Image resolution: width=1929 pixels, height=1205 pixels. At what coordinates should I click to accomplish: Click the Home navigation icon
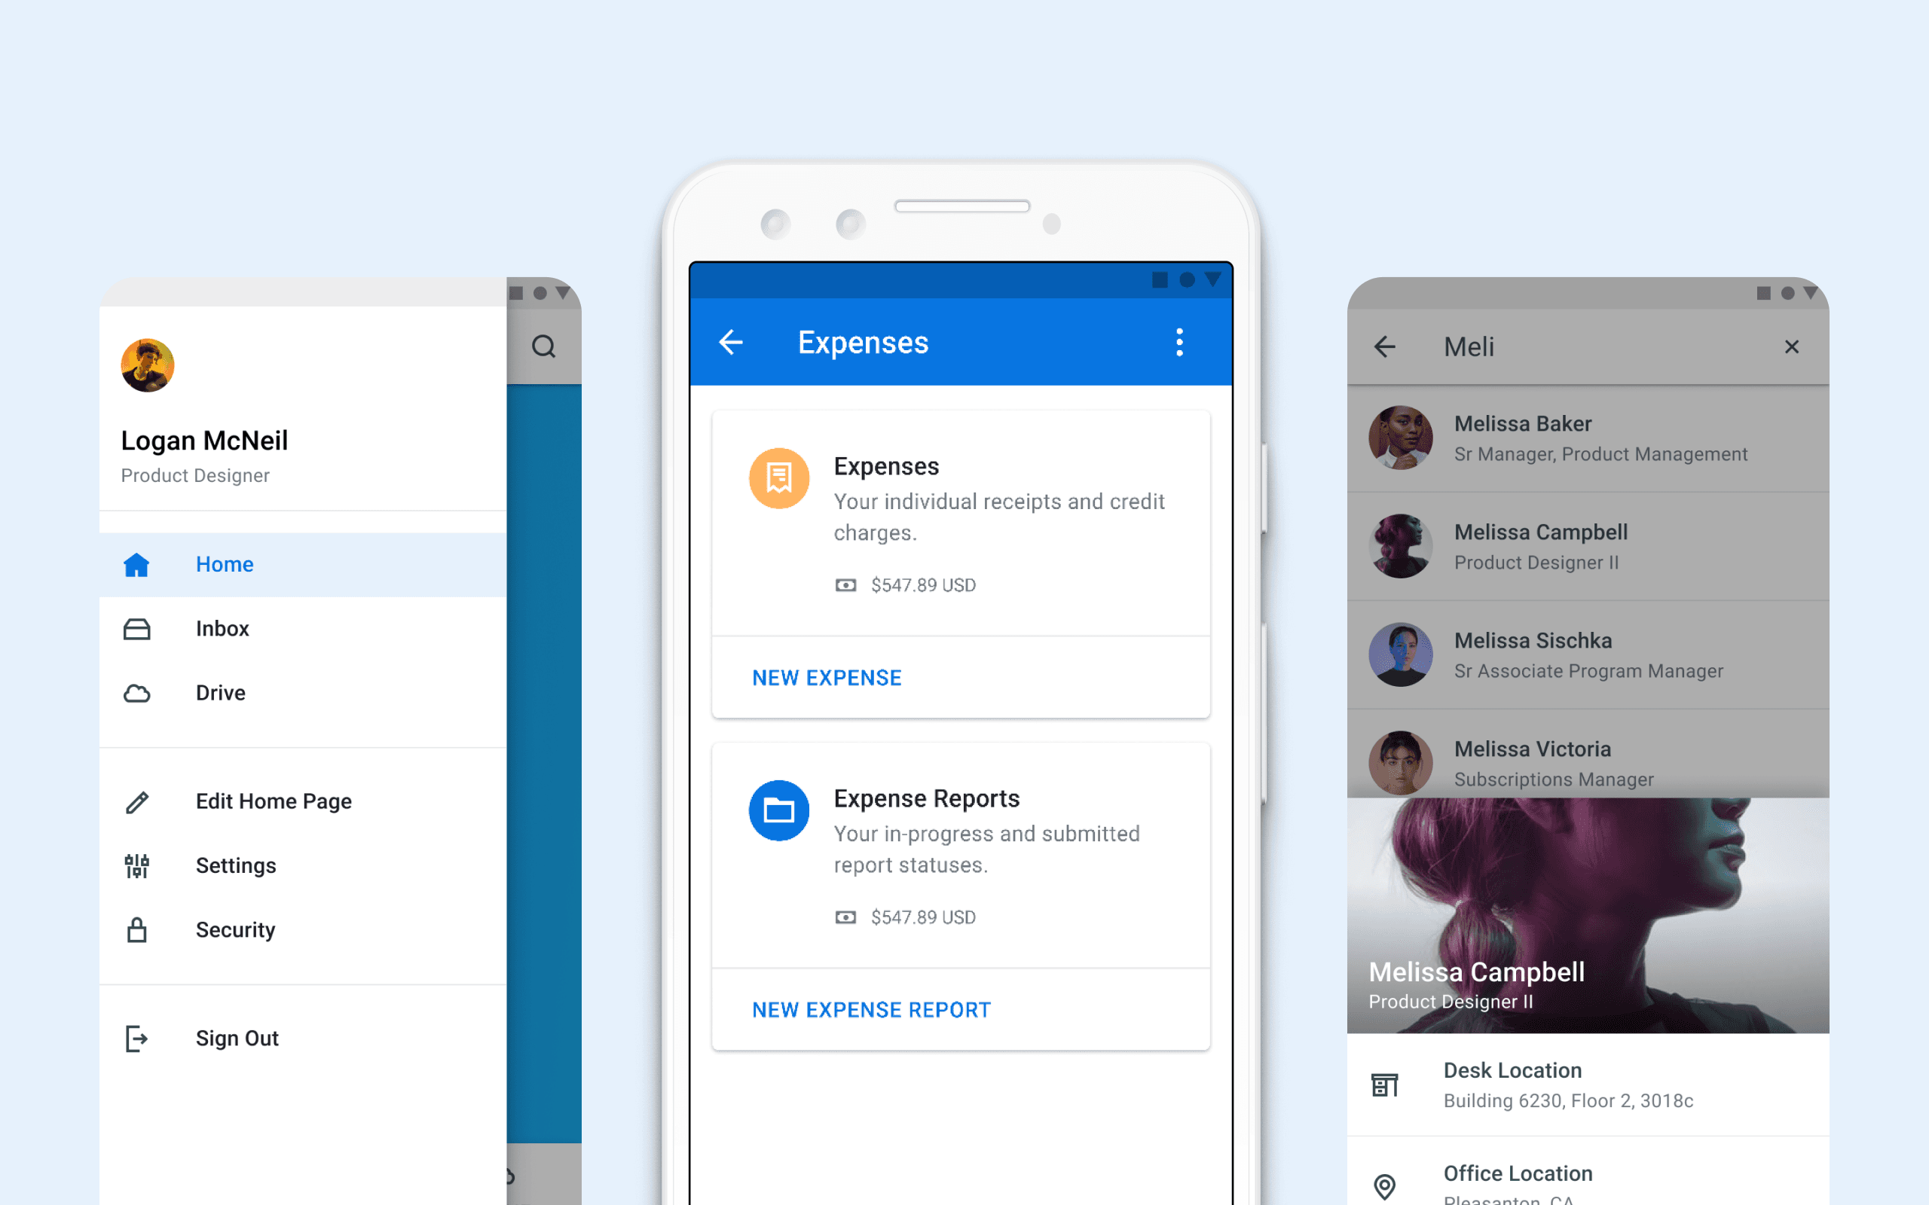click(x=135, y=563)
